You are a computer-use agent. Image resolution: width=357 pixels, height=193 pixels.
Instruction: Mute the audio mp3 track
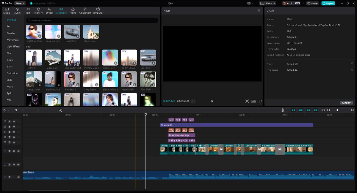[18, 177]
